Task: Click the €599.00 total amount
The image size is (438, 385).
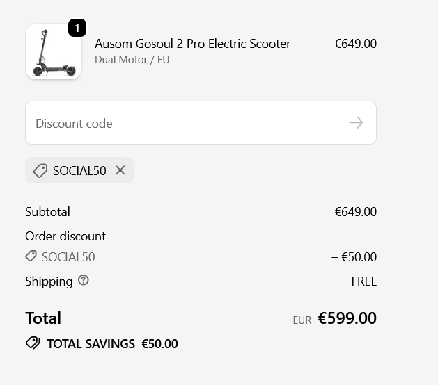Action: click(x=347, y=318)
